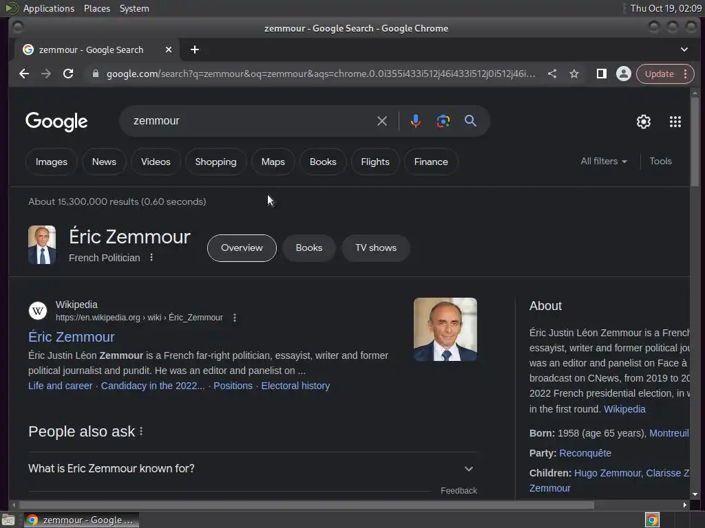The image size is (705, 528).
Task: Click the vertical scrollbar thumb
Action: pos(695,141)
